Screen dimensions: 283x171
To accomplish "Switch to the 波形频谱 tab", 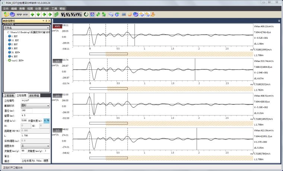I will (x=34, y=95).
